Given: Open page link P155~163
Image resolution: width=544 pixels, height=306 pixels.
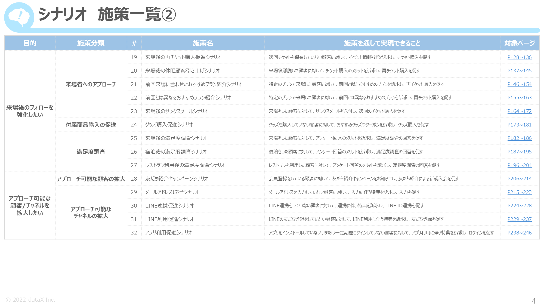Looking at the screenshot, I should click(520, 98).
